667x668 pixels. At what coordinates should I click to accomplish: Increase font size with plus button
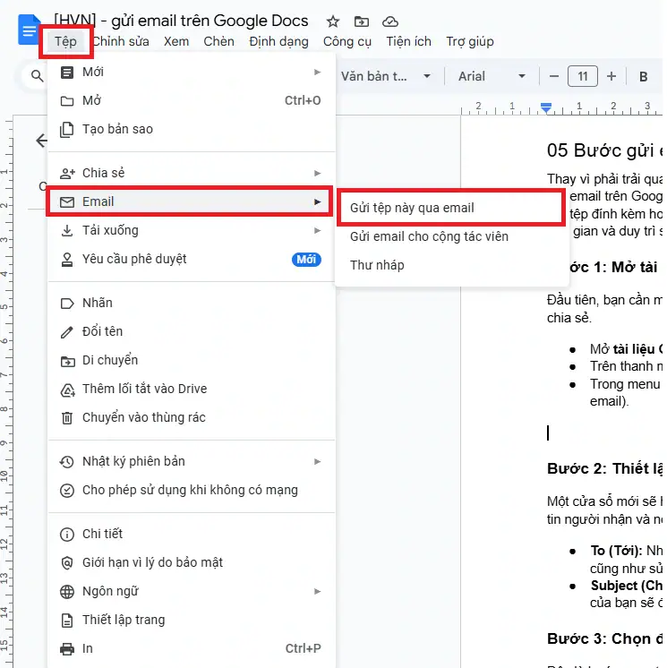(x=611, y=76)
